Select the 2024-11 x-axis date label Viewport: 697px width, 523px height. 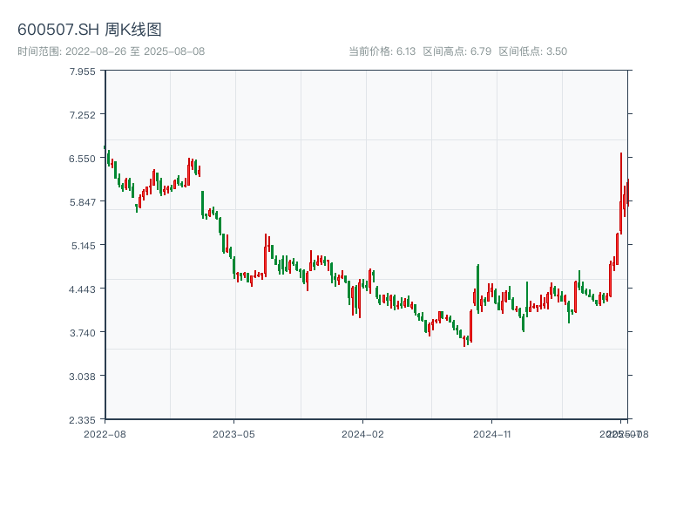click(493, 433)
